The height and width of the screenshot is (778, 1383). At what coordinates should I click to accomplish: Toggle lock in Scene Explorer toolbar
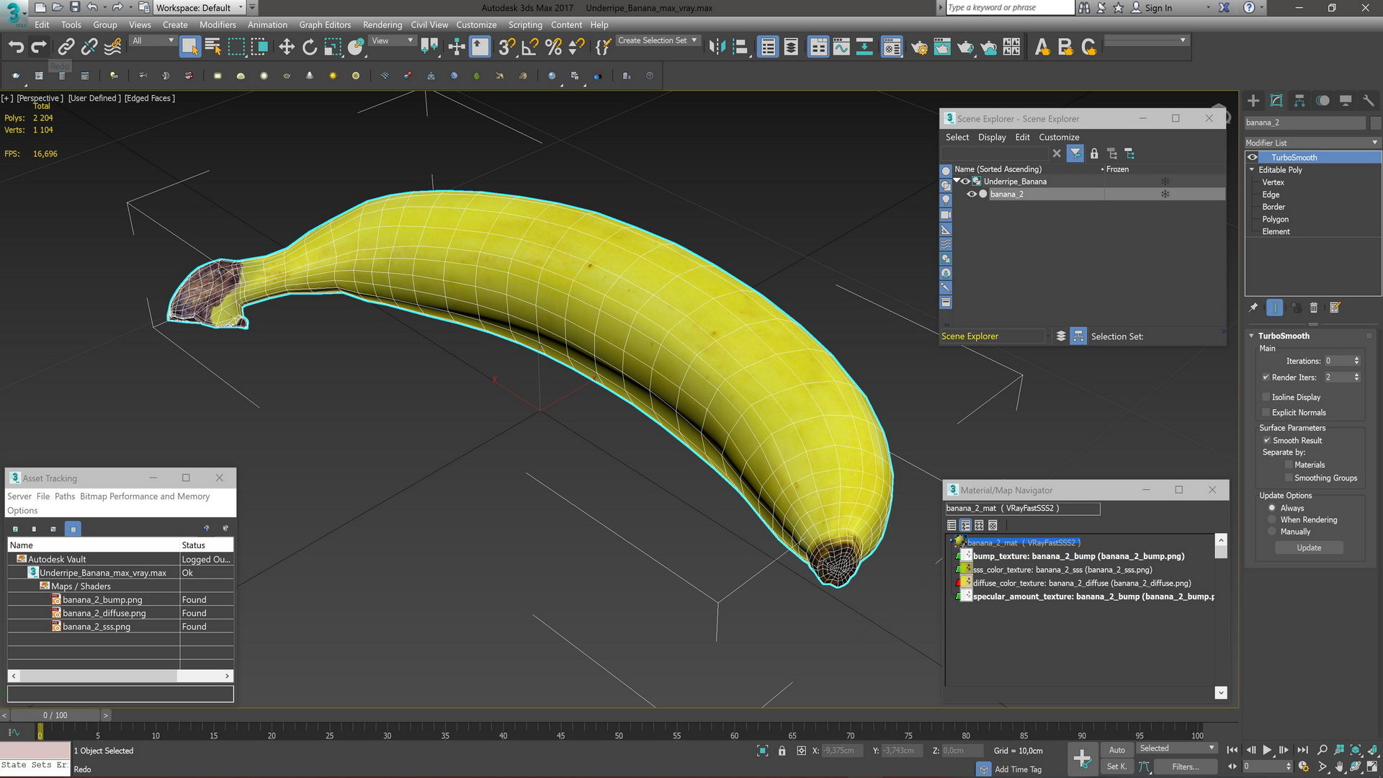1094,153
